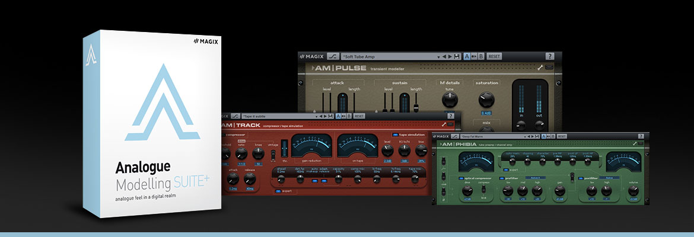The width and height of the screenshot is (694, 237).
Task: Open the Tape it subtle preset dropdown
Action: [317, 117]
